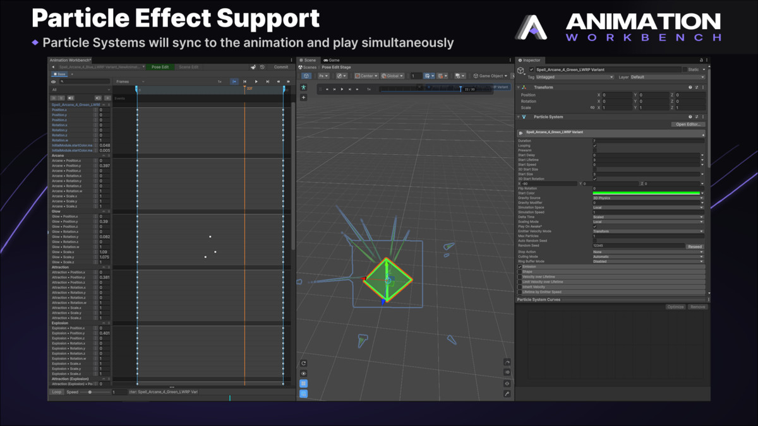Toggle the grid snapping button in Scene toolbar
This screenshot has width=758, height=426.
428,76
